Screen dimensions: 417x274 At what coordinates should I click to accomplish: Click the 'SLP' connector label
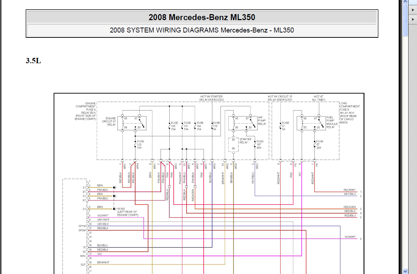click(x=83, y=264)
